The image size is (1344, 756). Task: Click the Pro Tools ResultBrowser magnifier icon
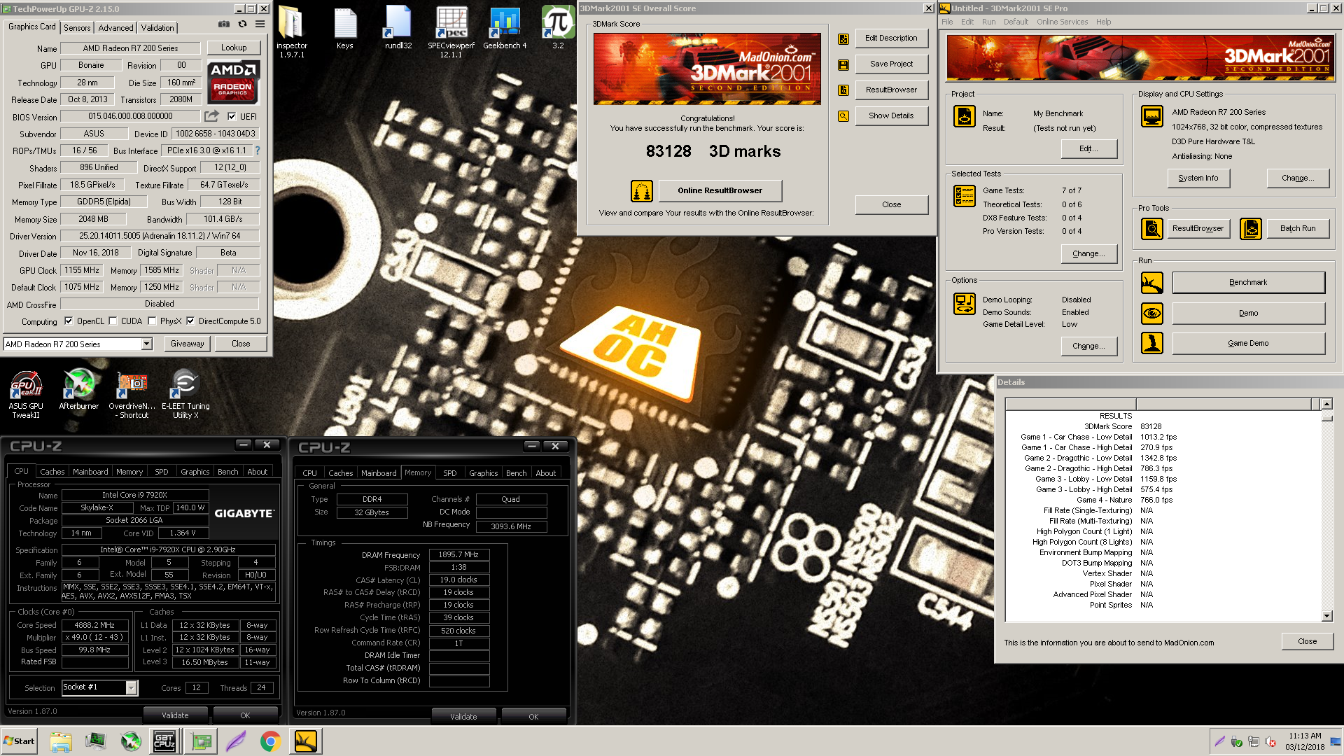[x=1152, y=228]
